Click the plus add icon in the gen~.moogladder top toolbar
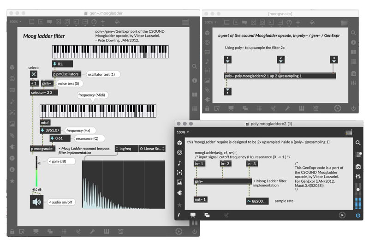The image size is (369, 246). 103,22
